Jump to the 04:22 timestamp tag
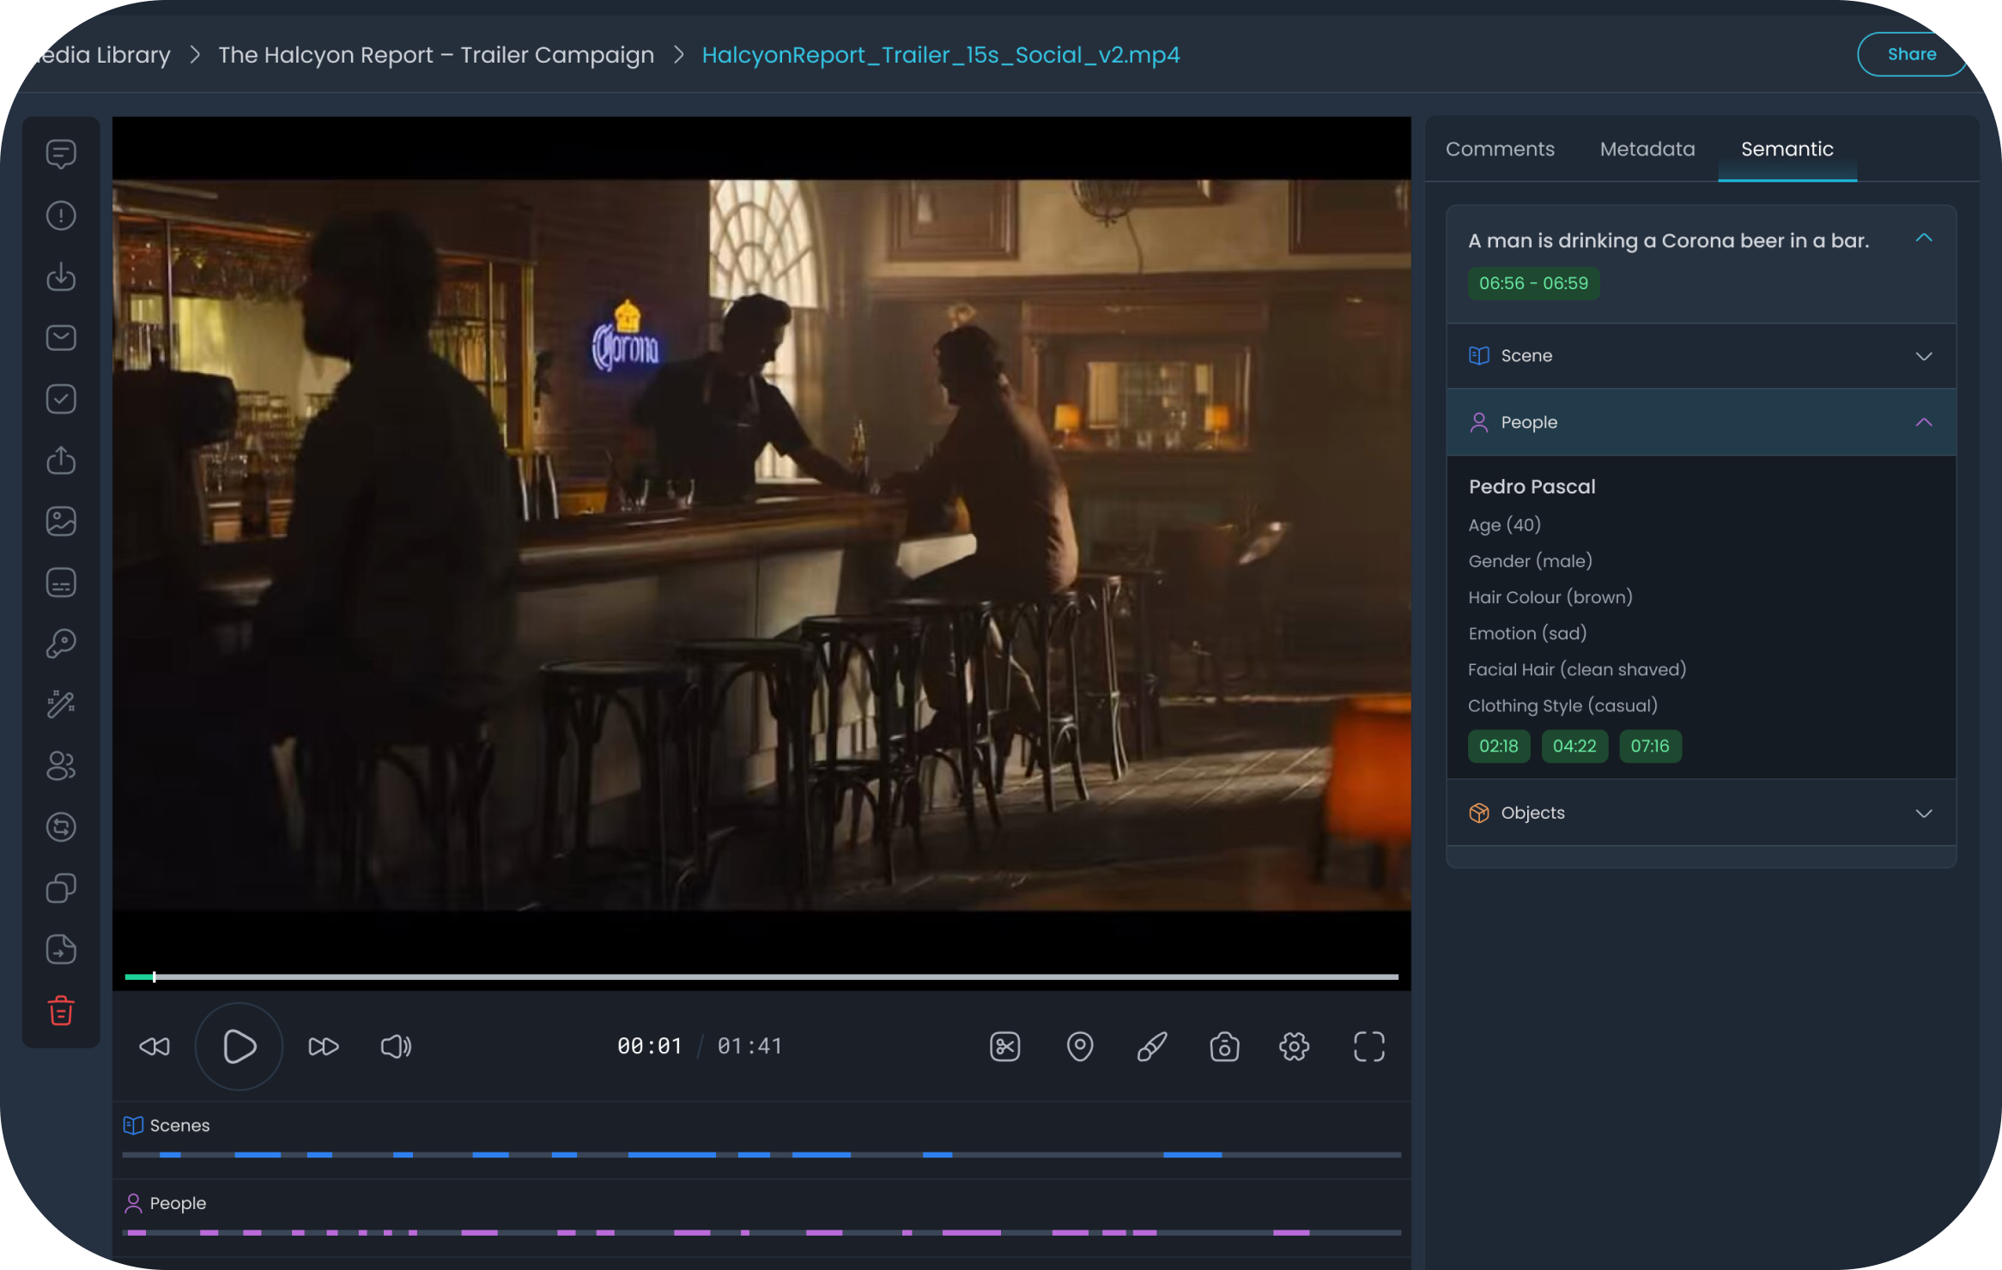This screenshot has height=1270, width=2002. coord(1574,746)
